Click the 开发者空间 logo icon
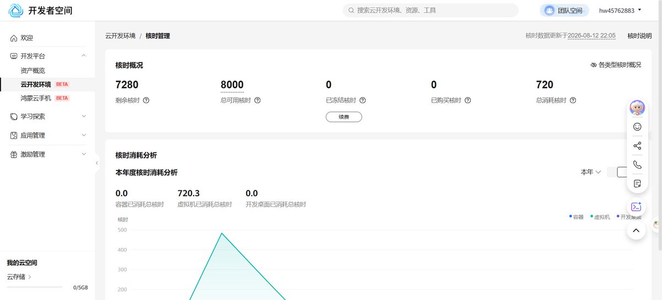This screenshot has height=300, width=662. tap(17, 10)
